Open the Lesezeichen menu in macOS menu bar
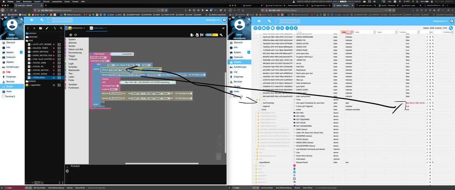 click(x=58, y=2)
